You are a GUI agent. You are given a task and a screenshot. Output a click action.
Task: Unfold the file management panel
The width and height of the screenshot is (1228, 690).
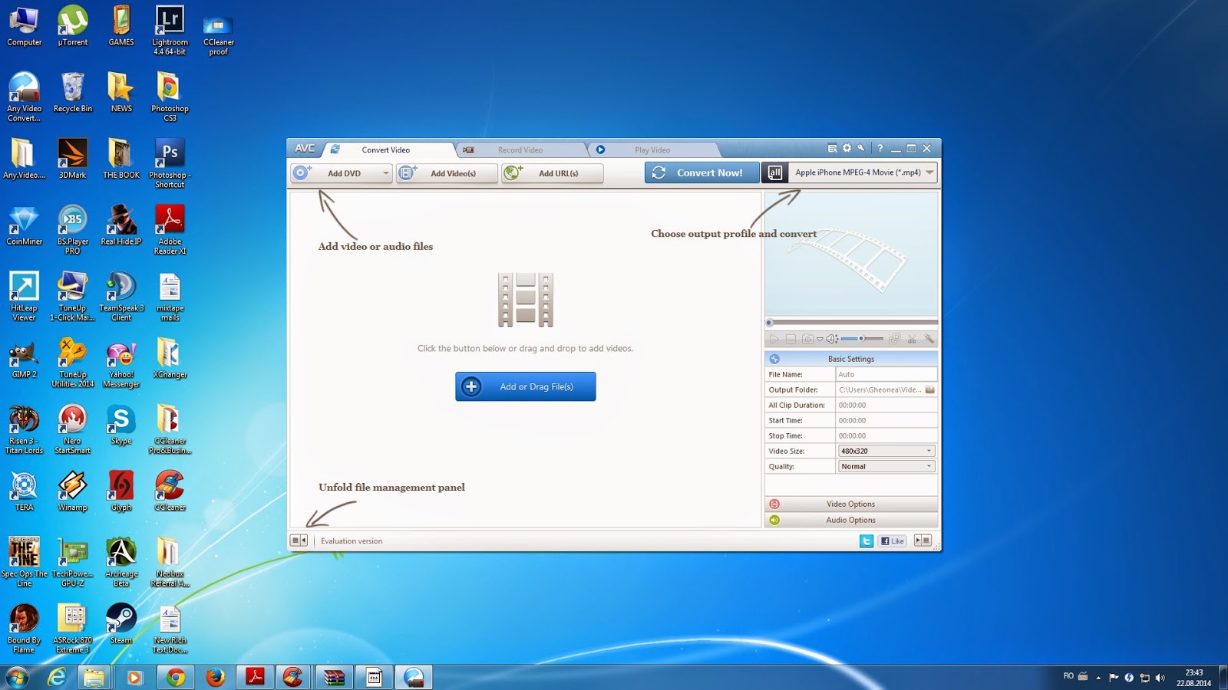pyautogui.click(x=299, y=540)
